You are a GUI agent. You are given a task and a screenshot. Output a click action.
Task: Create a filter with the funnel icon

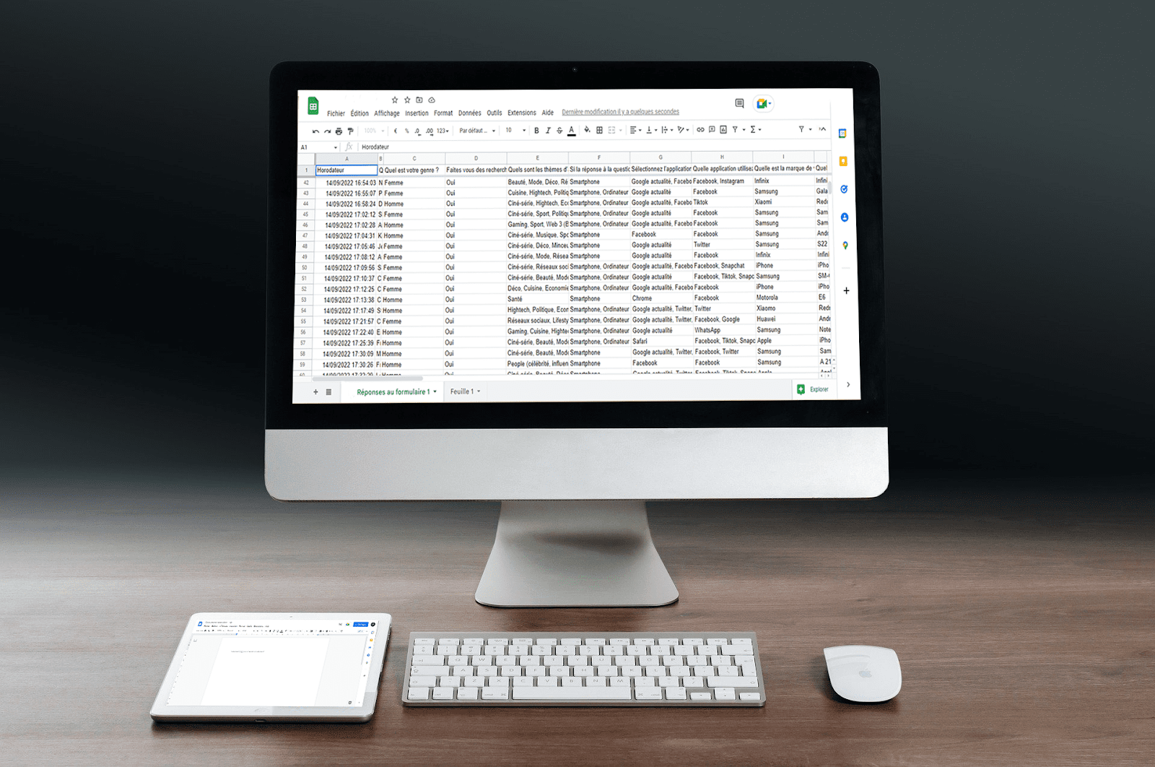(x=735, y=129)
